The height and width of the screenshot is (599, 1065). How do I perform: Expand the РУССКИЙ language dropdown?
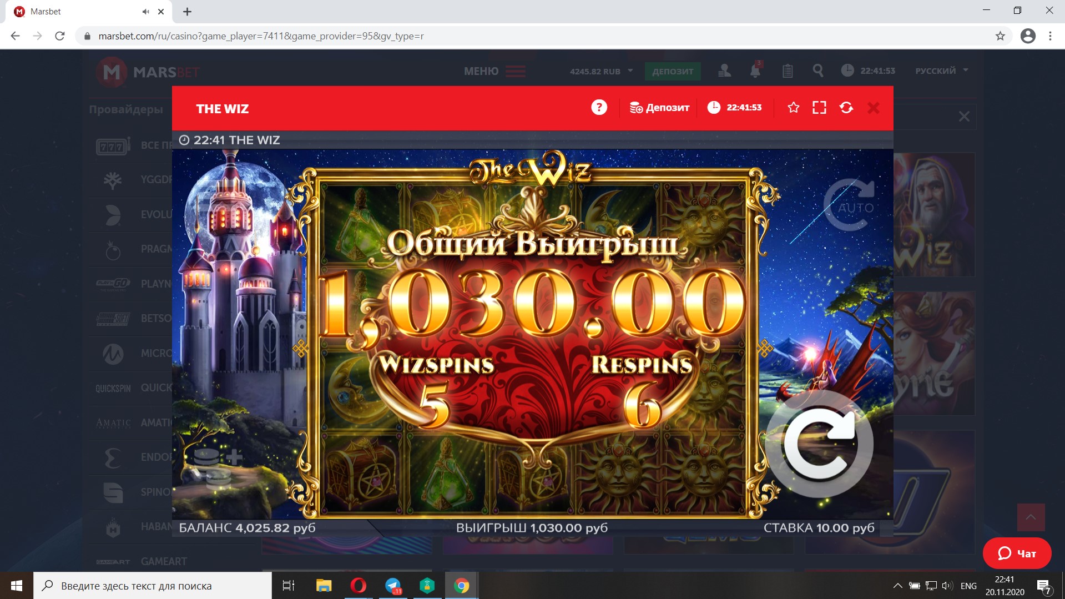coord(942,71)
